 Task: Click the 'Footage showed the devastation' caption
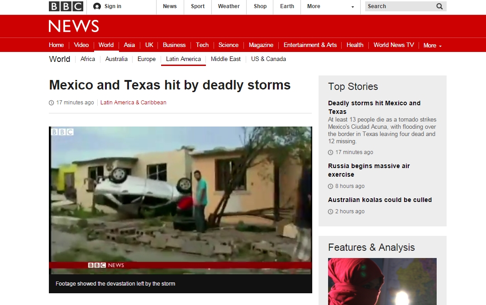coord(115,284)
